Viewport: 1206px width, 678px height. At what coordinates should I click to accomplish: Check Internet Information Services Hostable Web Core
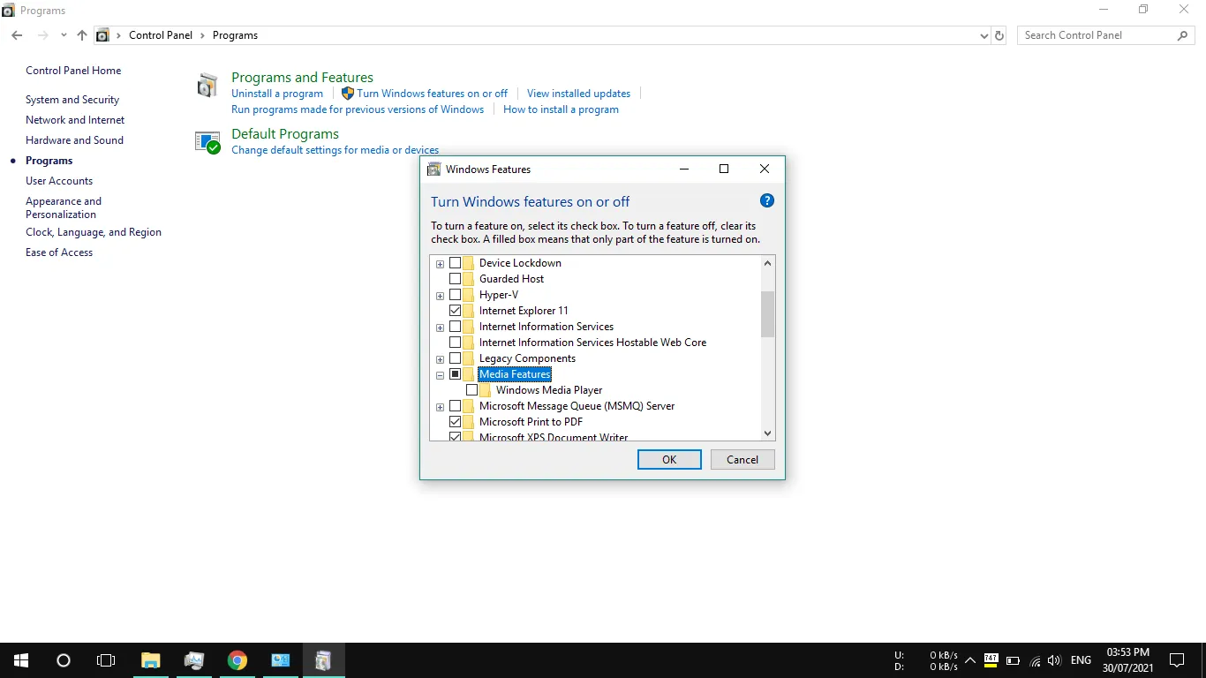pos(456,343)
